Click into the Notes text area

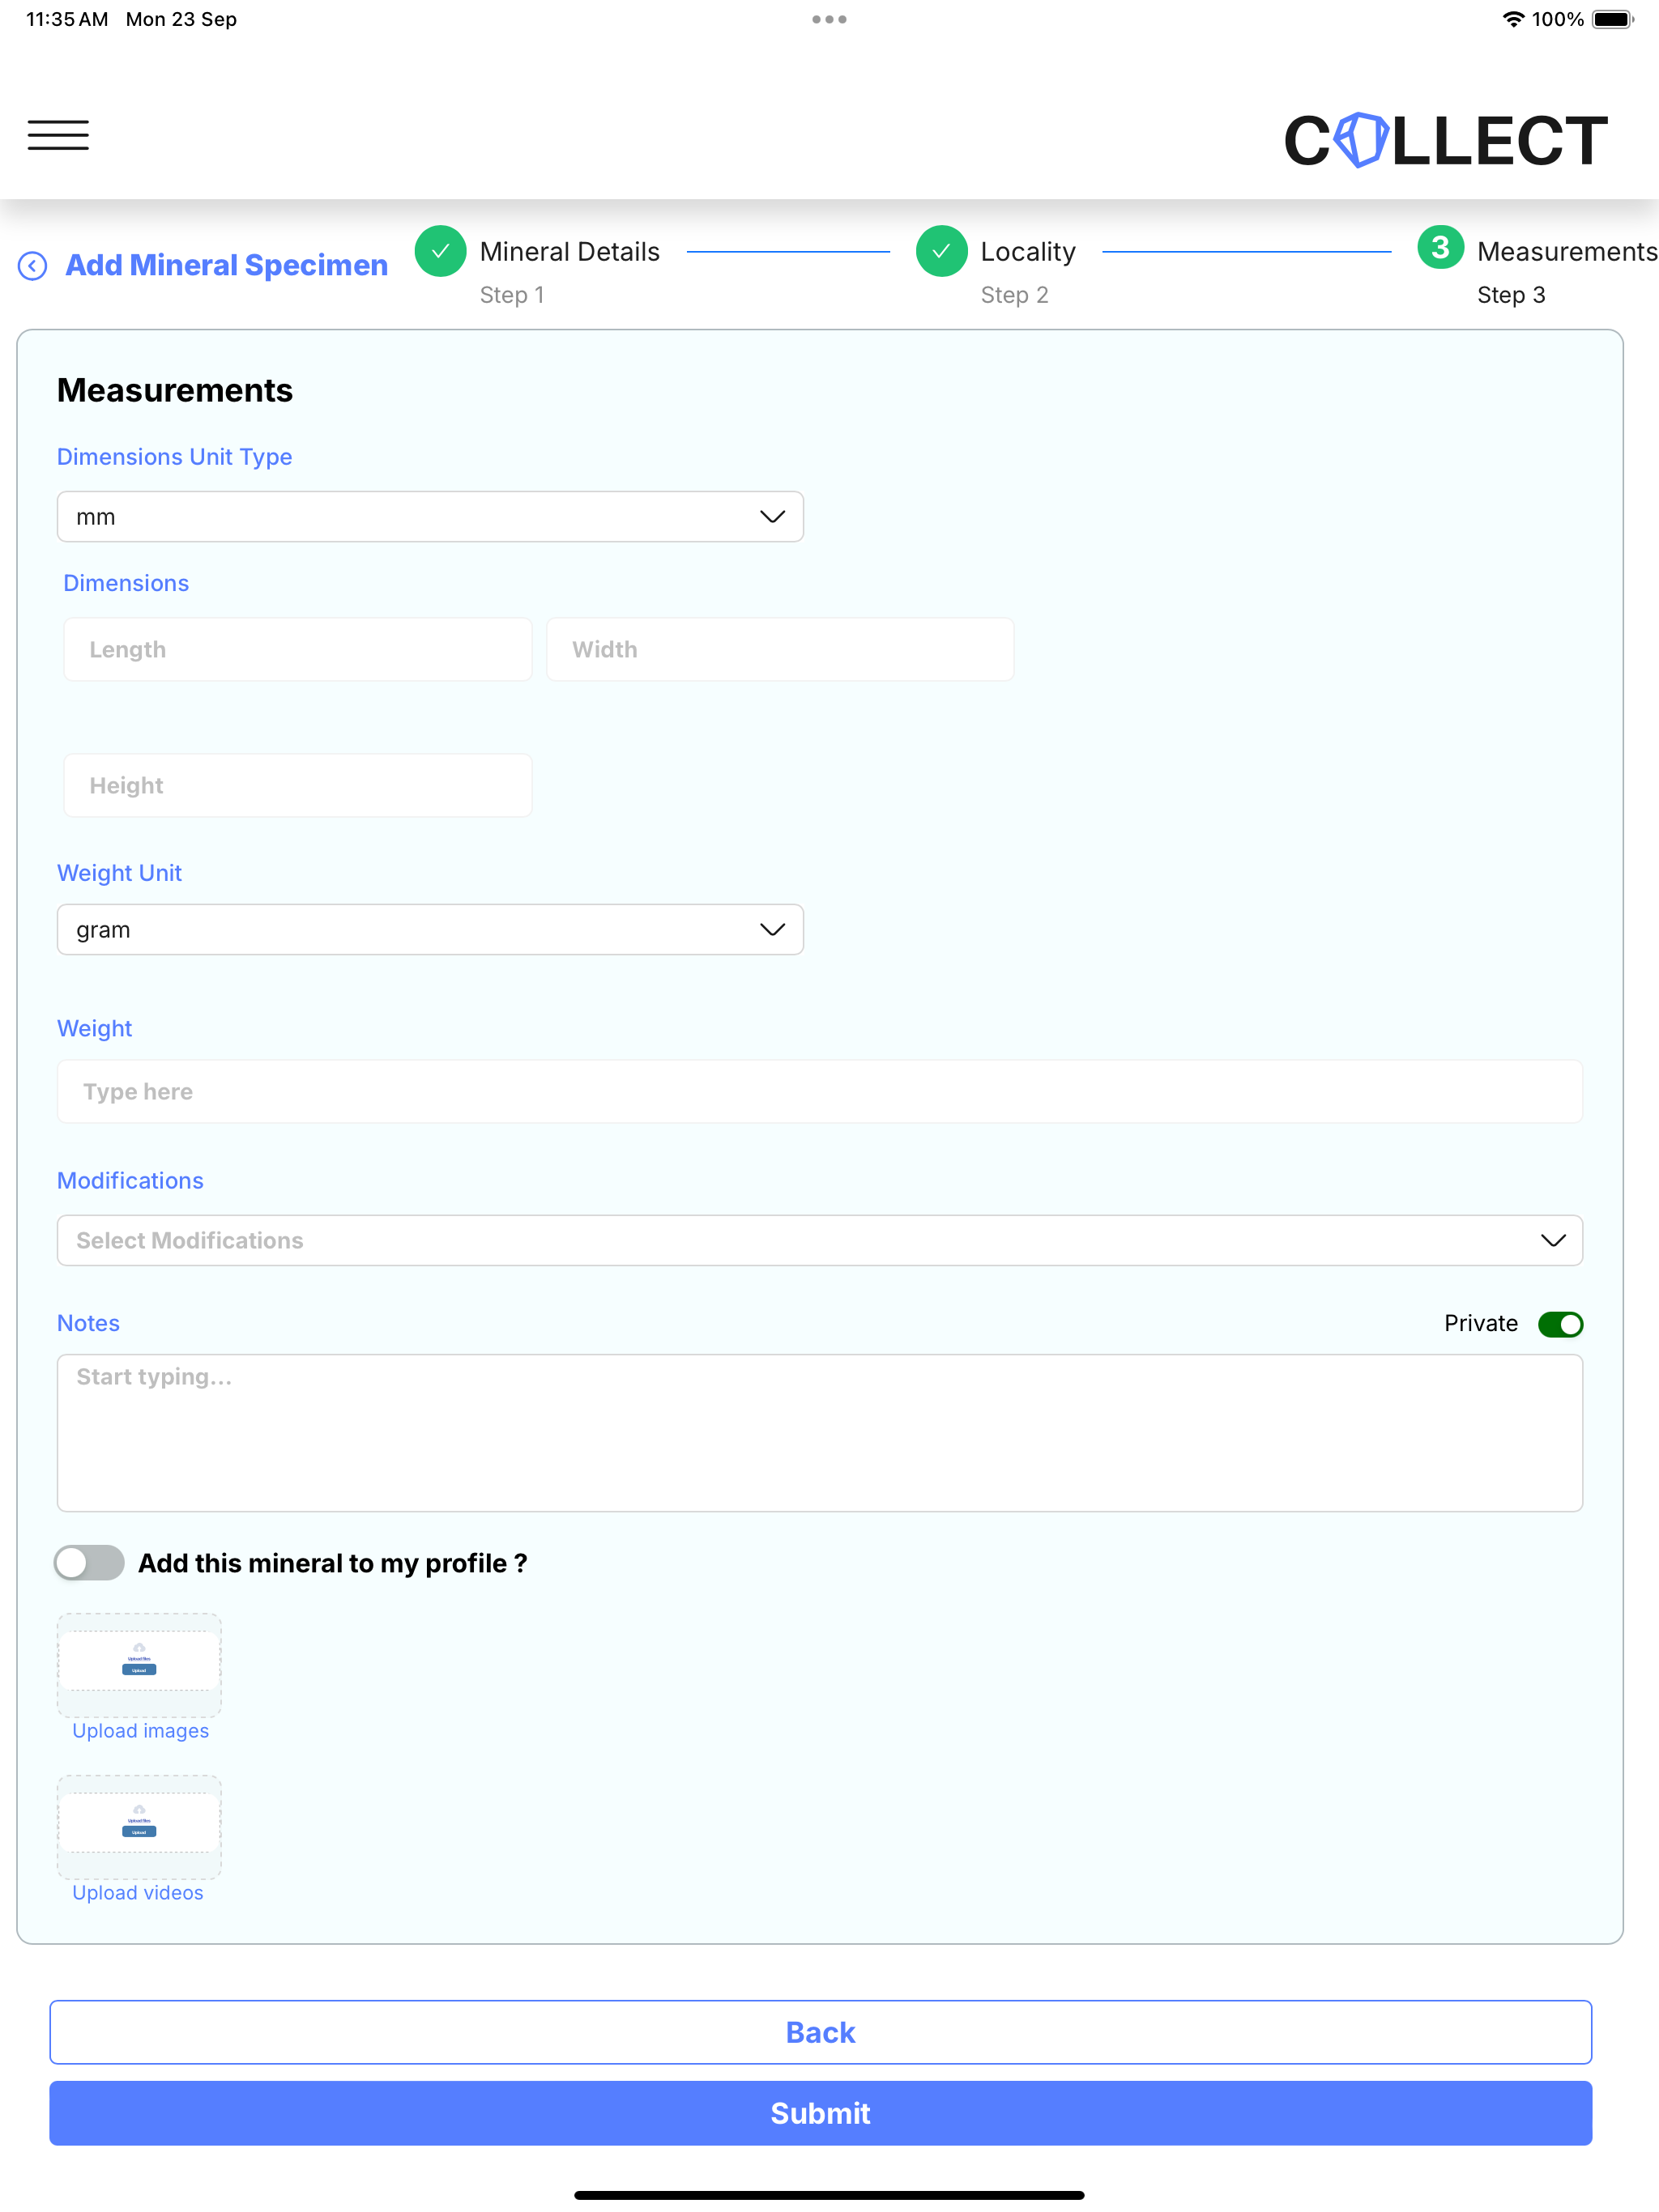(820, 1433)
